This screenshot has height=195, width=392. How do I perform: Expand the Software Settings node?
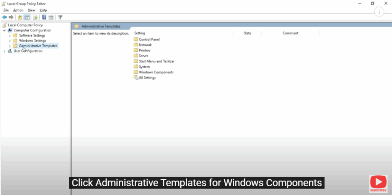point(10,36)
